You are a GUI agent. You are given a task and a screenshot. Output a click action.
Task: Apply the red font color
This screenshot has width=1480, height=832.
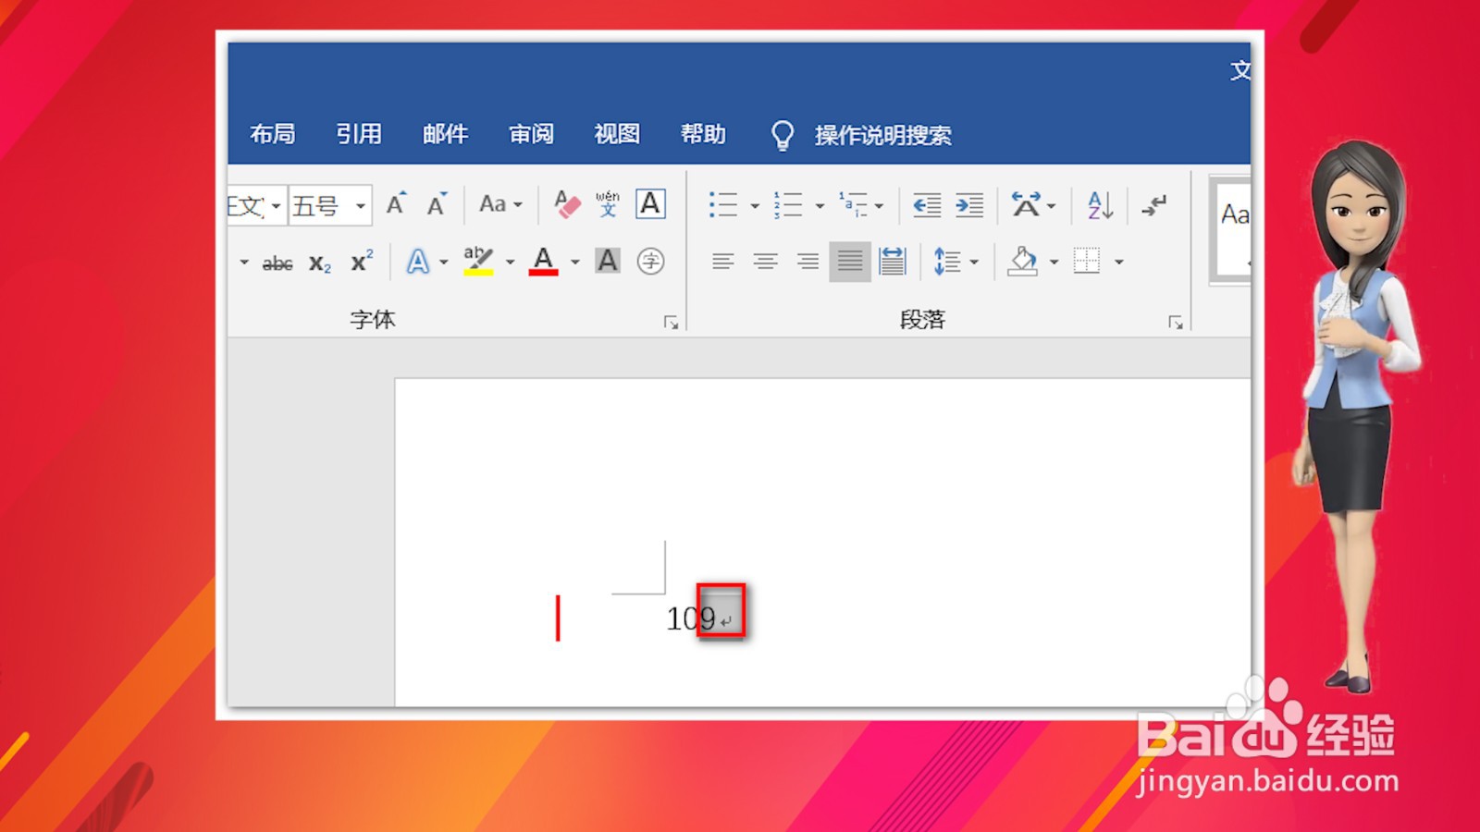click(x=544, y=262)
